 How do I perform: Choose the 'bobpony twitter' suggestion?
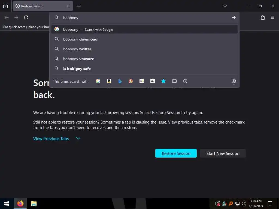[144, 49]
